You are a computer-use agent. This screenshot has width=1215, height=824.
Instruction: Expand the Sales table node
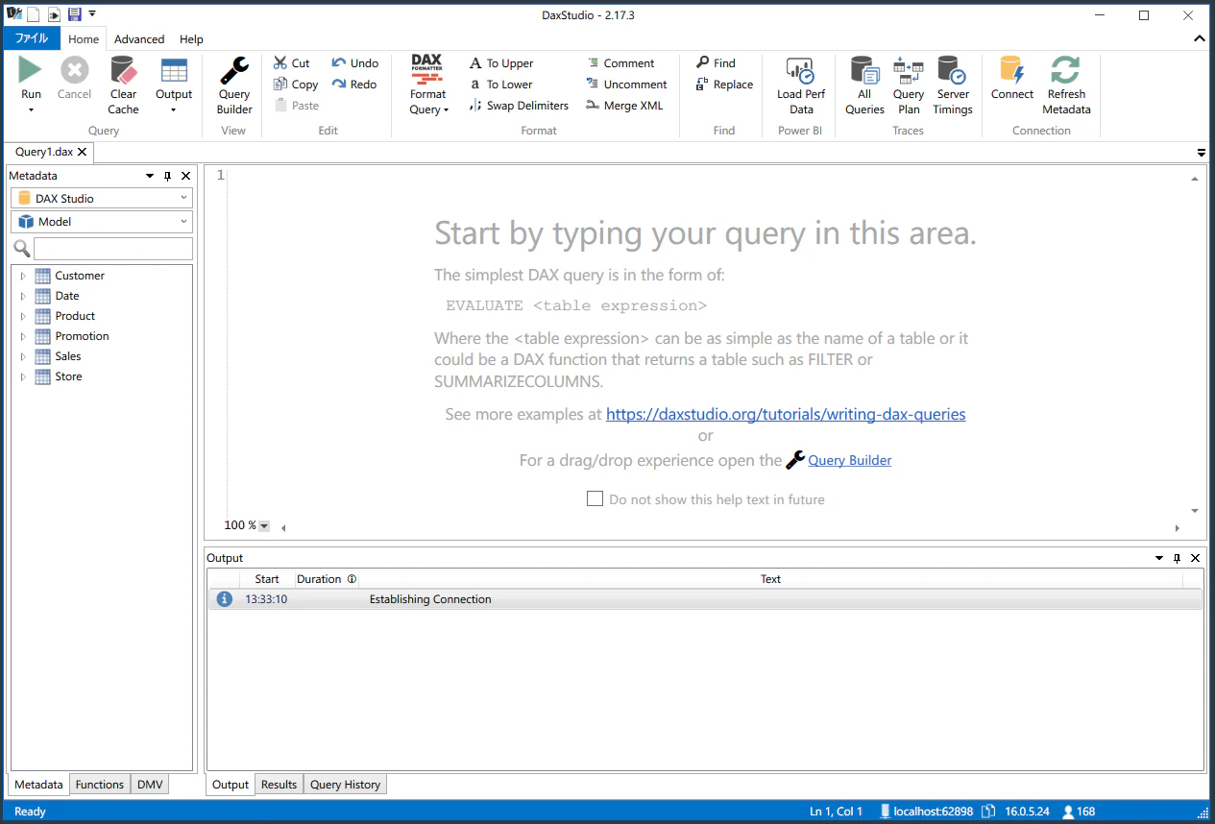pos(24,356)
